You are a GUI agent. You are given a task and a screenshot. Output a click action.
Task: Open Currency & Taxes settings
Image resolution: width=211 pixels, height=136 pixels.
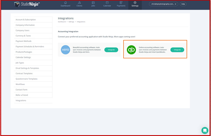pos(33,36)
